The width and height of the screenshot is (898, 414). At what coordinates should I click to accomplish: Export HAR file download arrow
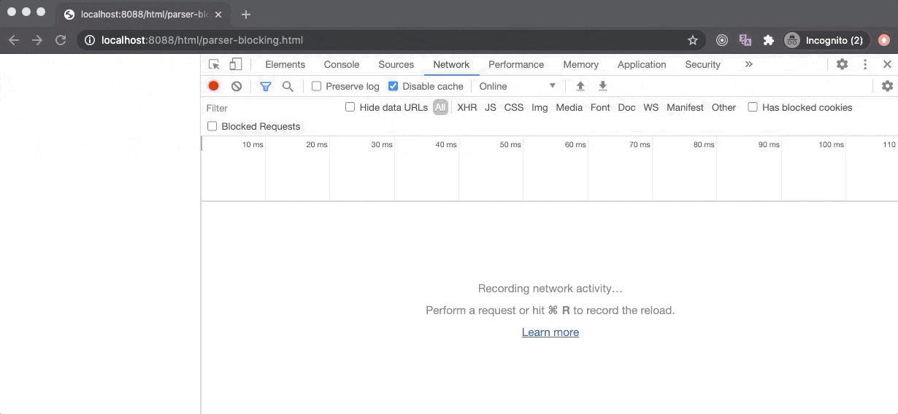603,86
